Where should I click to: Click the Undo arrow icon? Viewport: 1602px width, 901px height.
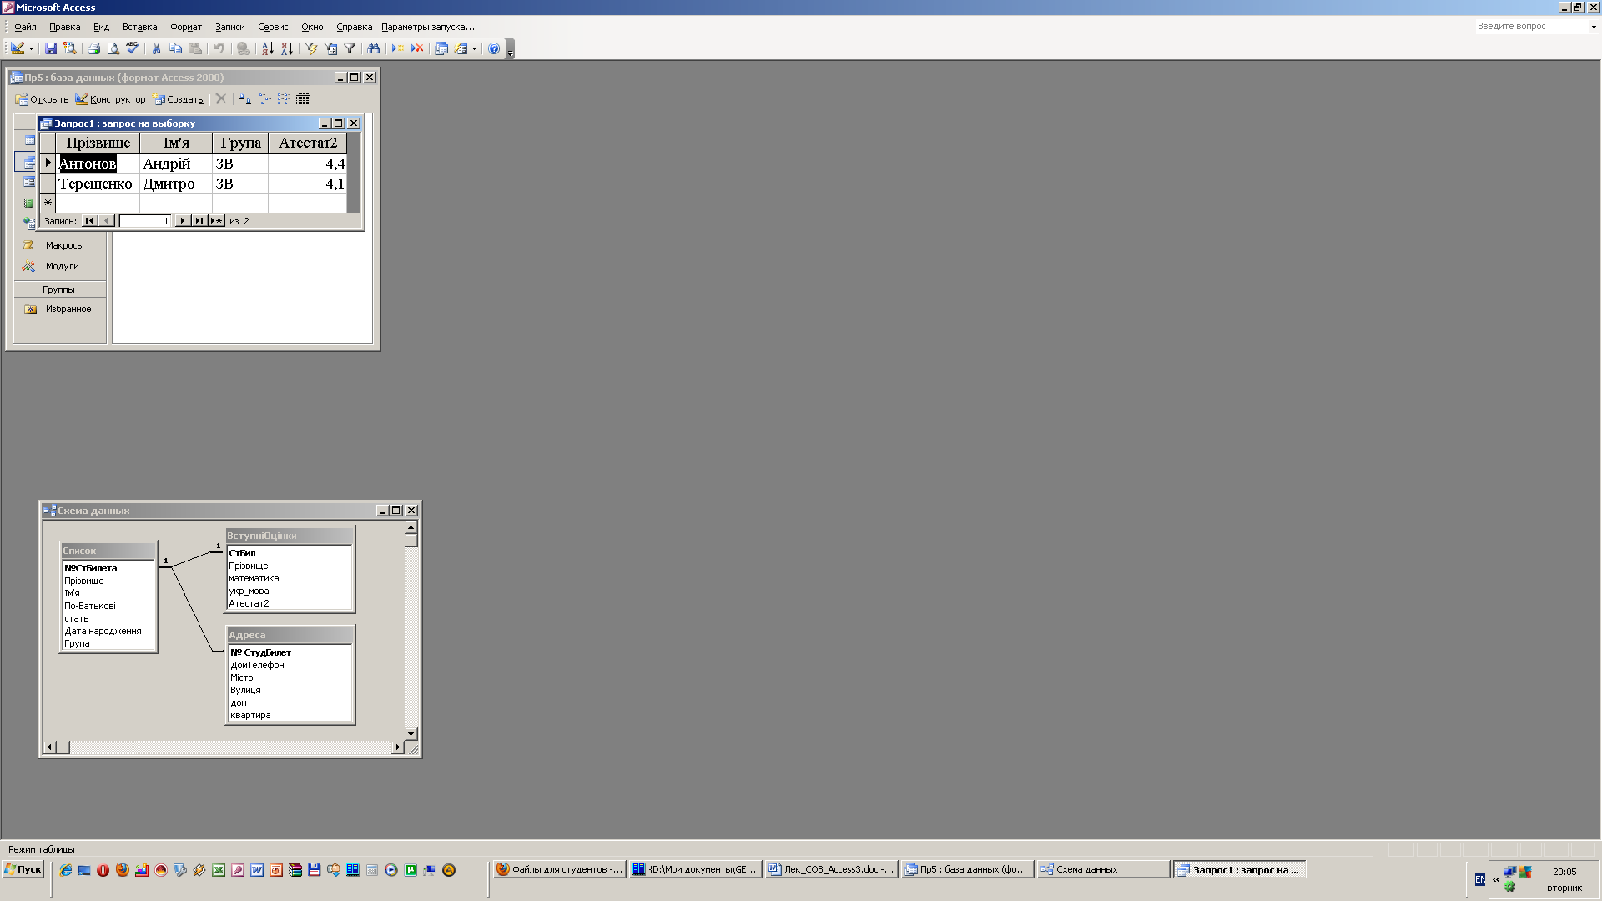click(219, 48)
